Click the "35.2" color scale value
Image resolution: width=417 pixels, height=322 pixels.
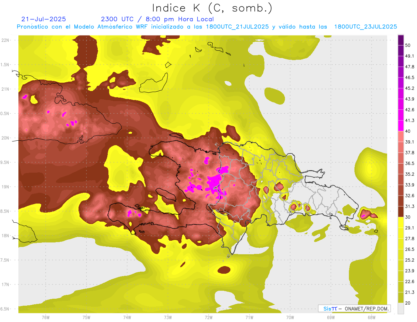pos(410,174)
